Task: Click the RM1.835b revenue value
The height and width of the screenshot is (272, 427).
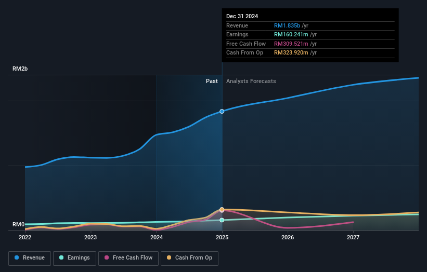Action: point(287,25)
